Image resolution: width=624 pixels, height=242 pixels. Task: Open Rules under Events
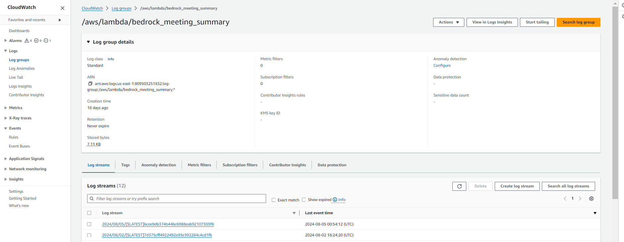(14, 137)
